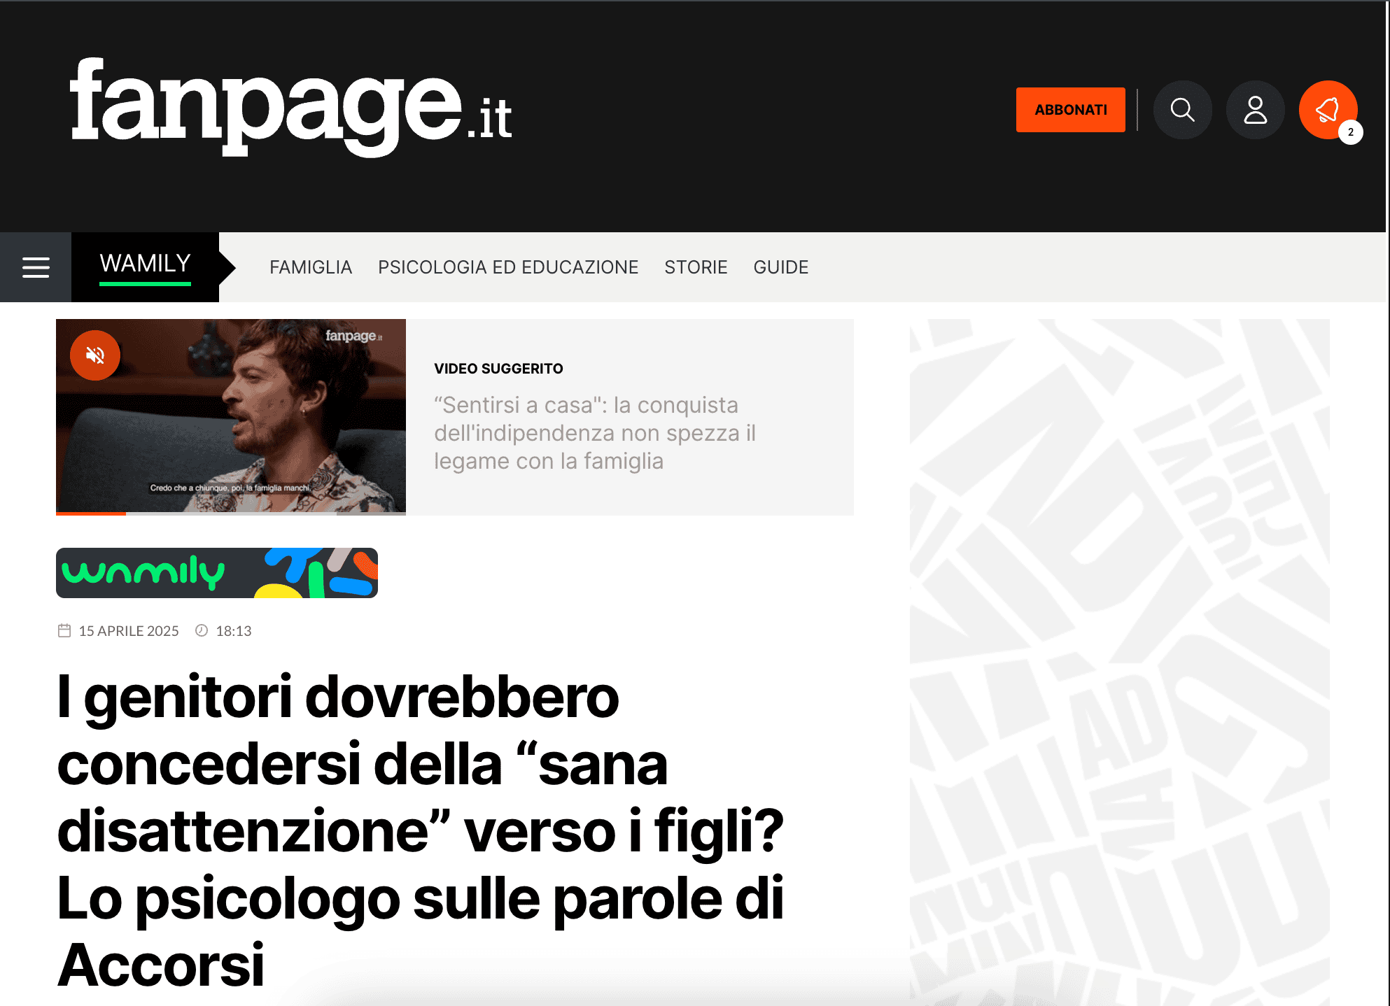Open the hamburger menu

(x=36, y=267)
